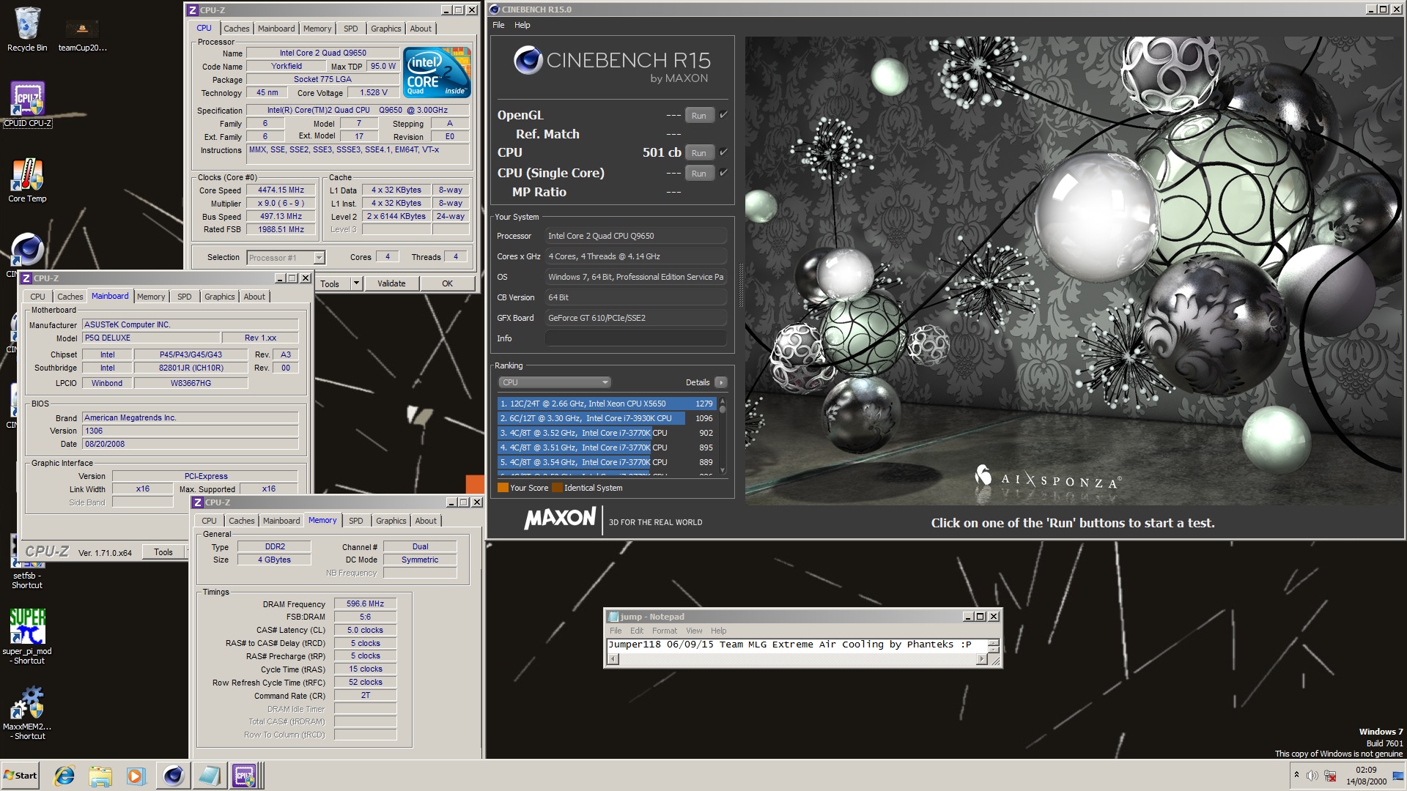Select the Xeon X5650 ranking row
The image size is (1407, 791).
[607, 404]
